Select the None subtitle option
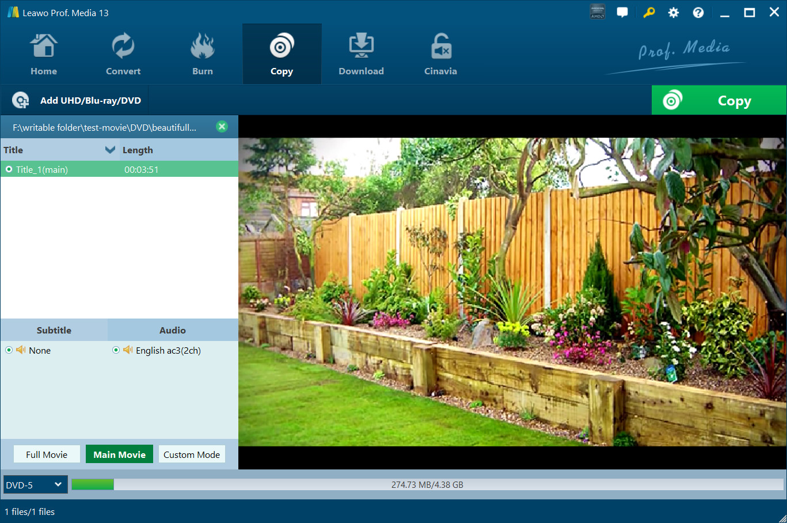Screen dimensions: 787x523 [9, 350]
